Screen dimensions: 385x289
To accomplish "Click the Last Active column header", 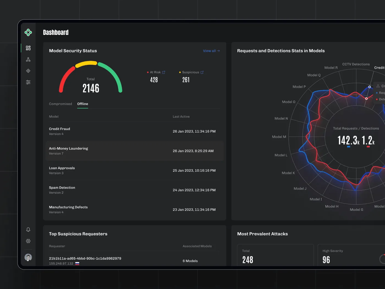I will (181, 117).
